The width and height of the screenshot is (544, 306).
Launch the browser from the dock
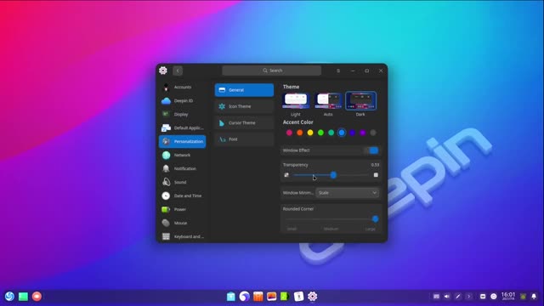point(244,297)
